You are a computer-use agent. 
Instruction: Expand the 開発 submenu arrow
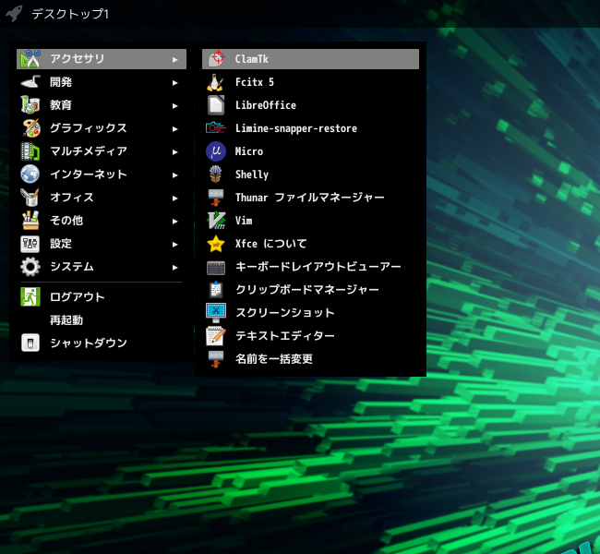pyautogui.click(x=175, y=83)
